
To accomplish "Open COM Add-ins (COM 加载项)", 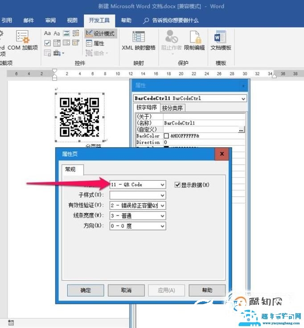I will tap(23, 40).
